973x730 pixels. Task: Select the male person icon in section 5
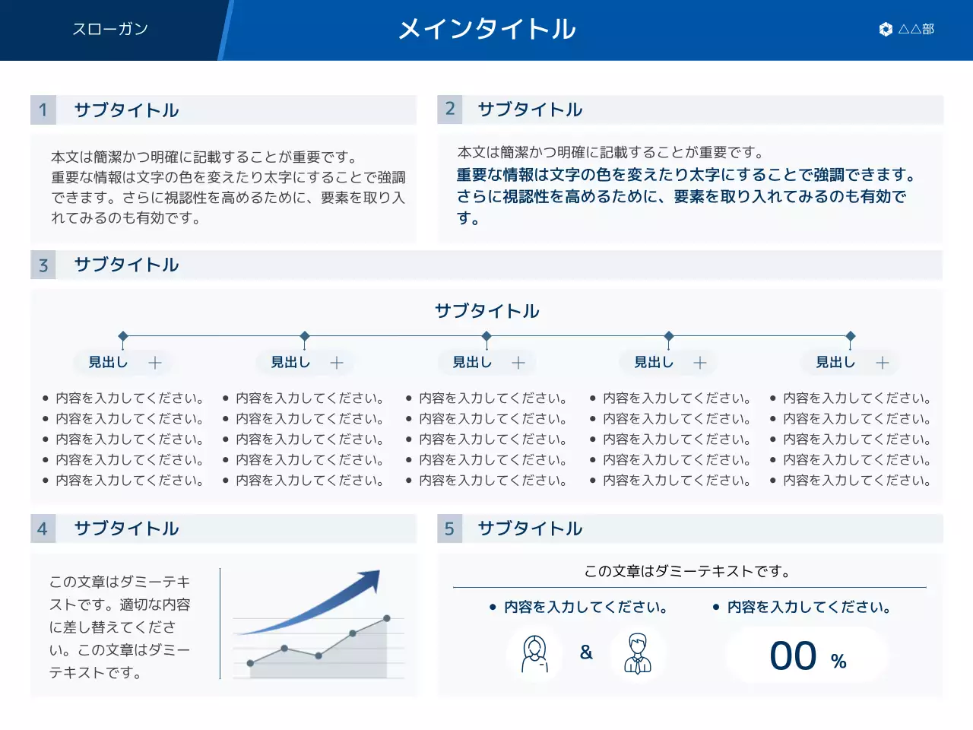coord(638,653)
